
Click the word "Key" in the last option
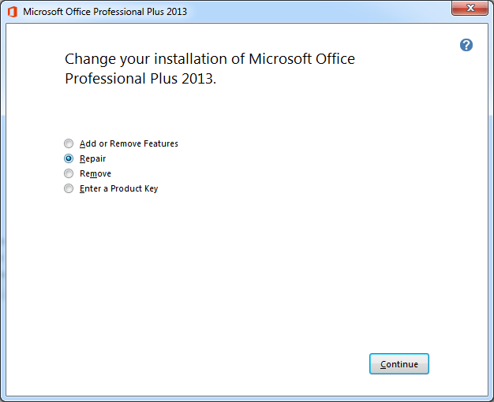tap(152, 188)
